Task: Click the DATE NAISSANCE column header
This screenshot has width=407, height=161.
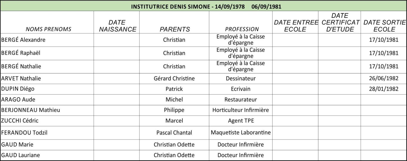Action: click(117, 26)
